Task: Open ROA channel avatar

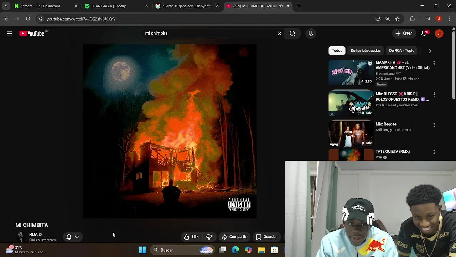Action: point(21,237)
